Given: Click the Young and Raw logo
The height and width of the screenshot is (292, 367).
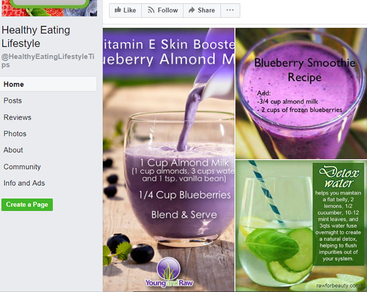Looking at the screenshot, I should pos(169,272).
